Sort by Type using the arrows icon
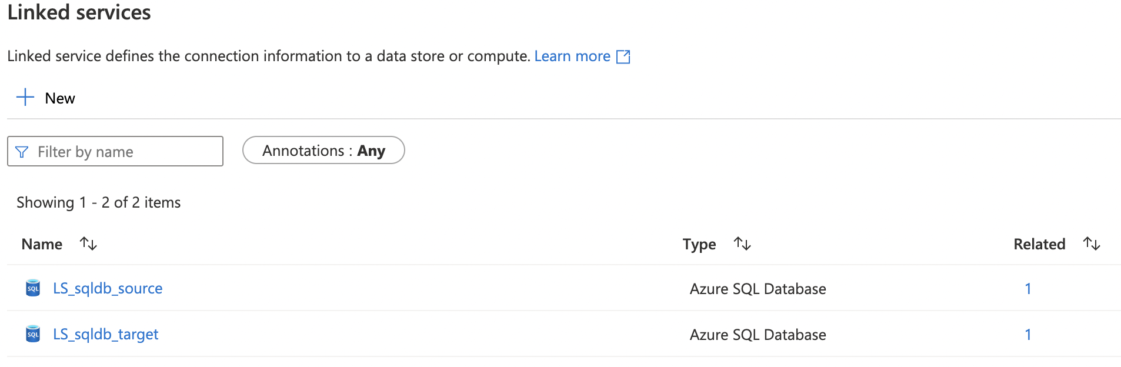This screenshot has width=1121, height=367. point(742,243)
